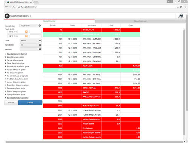Click the Yazdır printer icon
Image resolution: width=192 pixels, height=143 pixels.
pyautogui.click(x=181, y=16)
